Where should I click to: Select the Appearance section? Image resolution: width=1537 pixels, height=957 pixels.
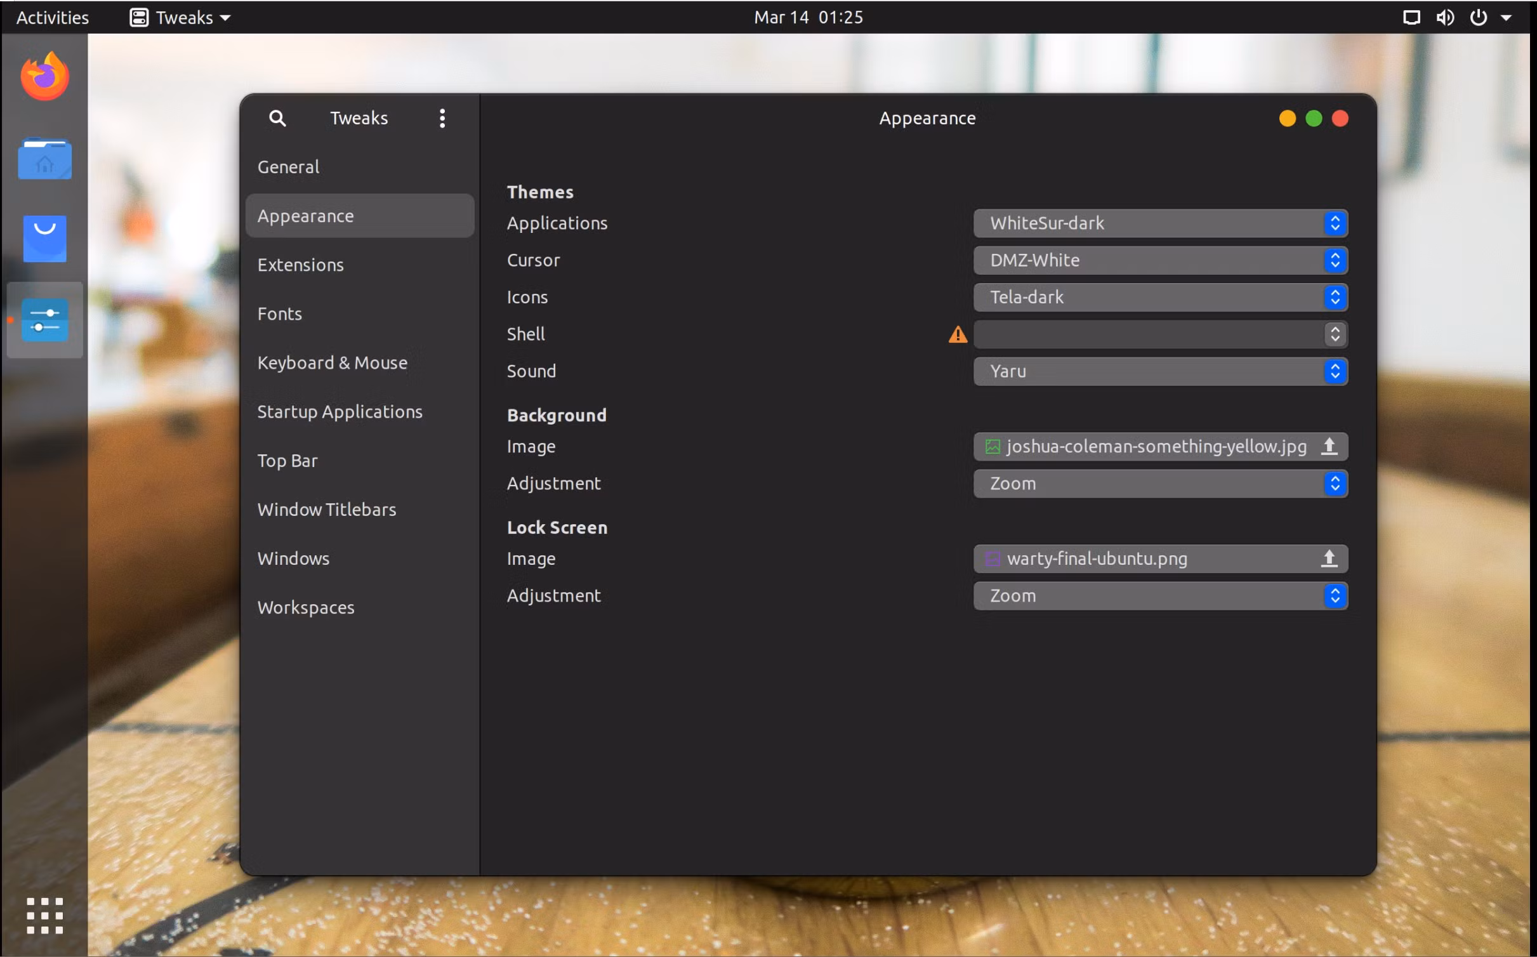coord(360,216)
